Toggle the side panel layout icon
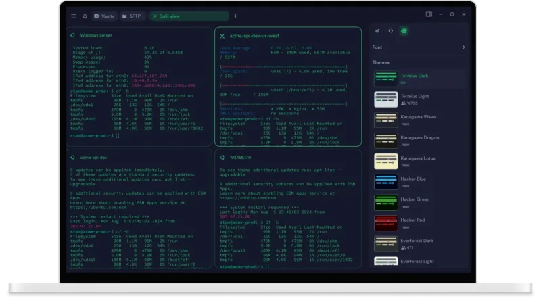The height and width of the screenshot is (307, 541). (x=429, y=14)
